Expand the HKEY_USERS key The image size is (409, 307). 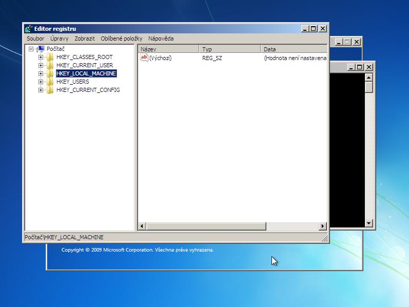click(x=41, y=82)
